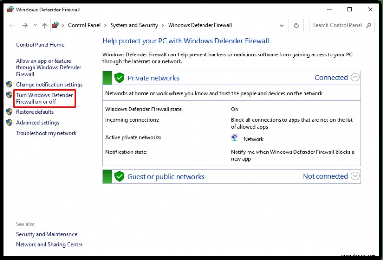Click the 'Incoming connections:' label

pyautogui.click(x=133, y=120)
